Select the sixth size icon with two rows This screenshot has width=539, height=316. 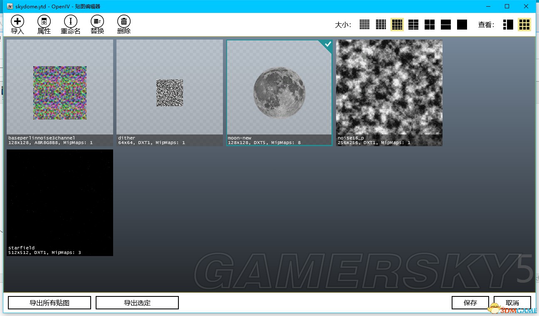[446, 25]
